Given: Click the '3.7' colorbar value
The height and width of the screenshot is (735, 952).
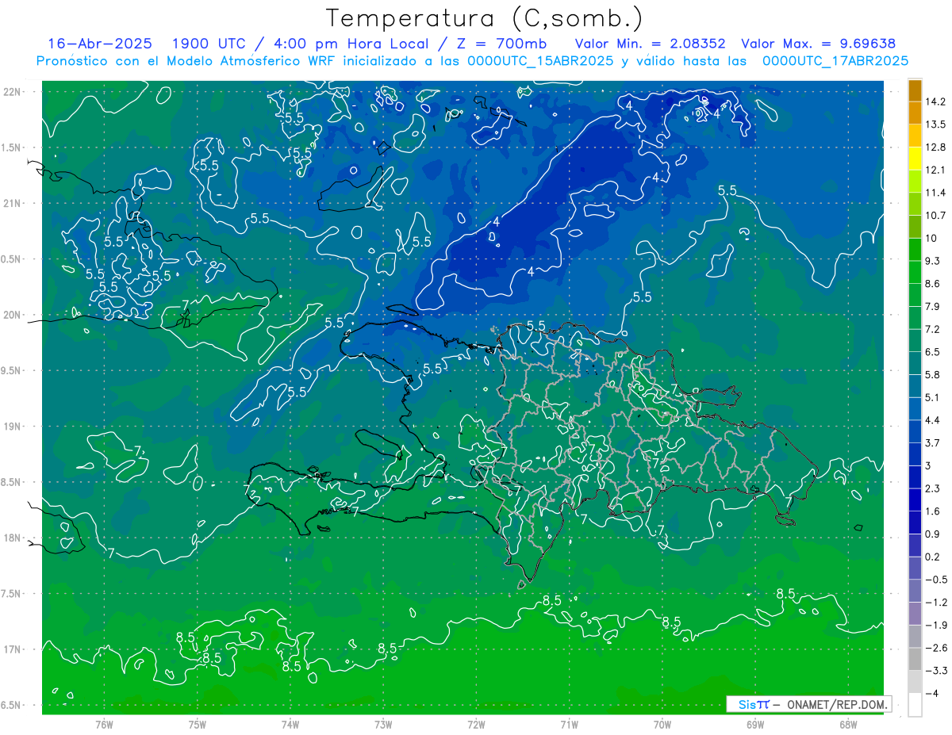Looking at the screenshot, I should point(934,442).
